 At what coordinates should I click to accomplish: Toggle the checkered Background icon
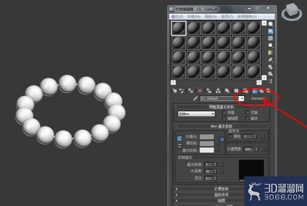tap(271, 38)
